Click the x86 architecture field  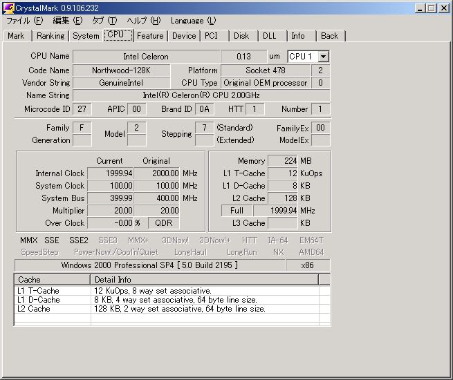(x=307, y=265)
